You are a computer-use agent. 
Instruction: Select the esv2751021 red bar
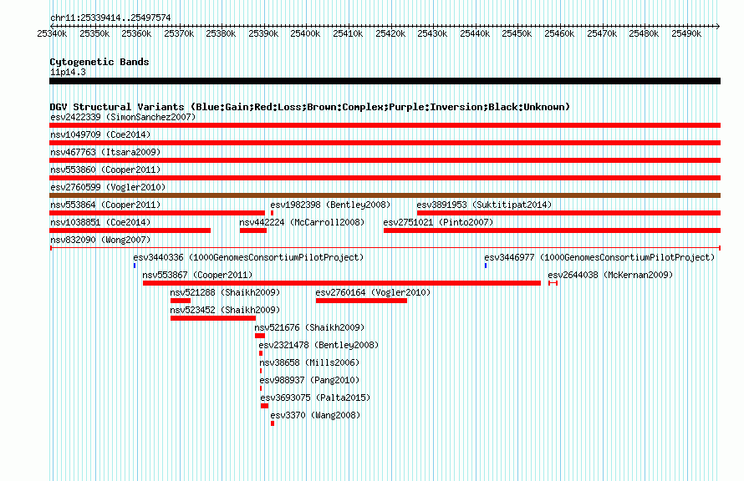552,230
